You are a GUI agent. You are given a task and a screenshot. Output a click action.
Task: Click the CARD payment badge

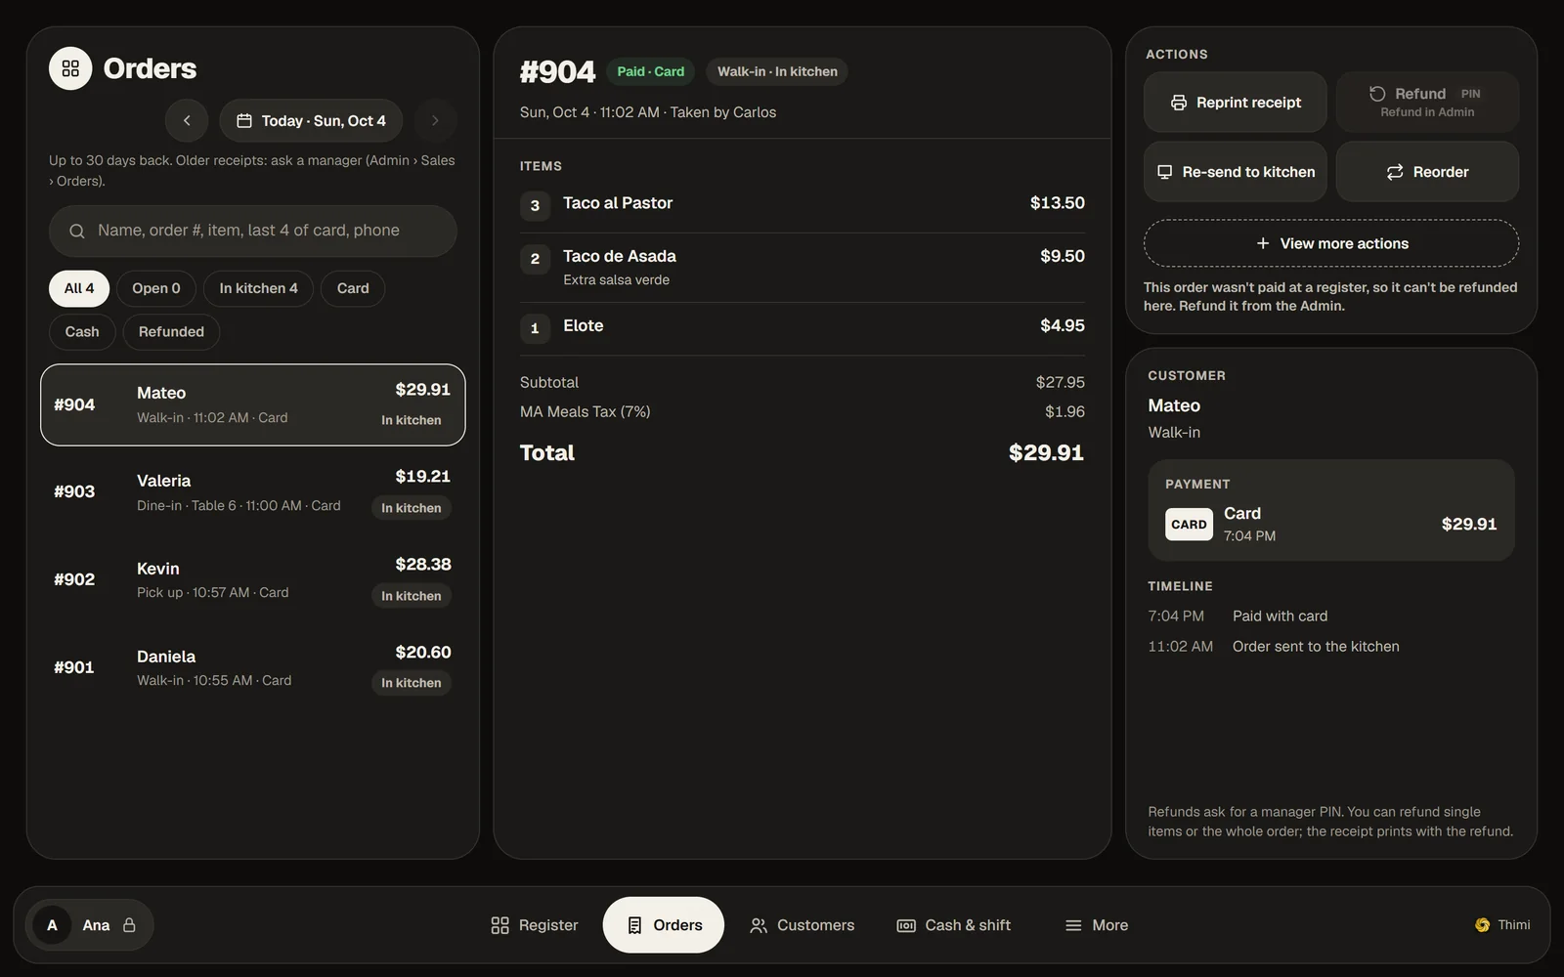[x=1189, y=525]
